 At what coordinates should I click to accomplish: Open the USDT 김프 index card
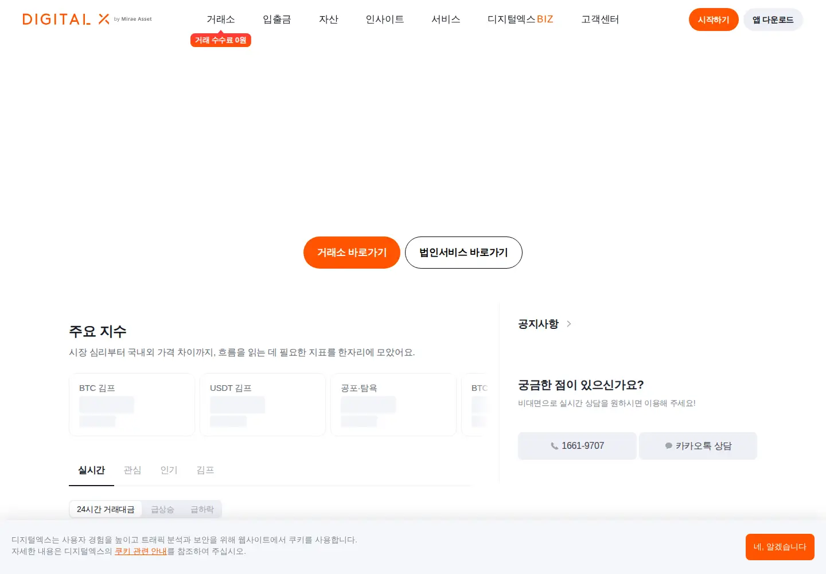pyautogui.click(x=263, y=405)
